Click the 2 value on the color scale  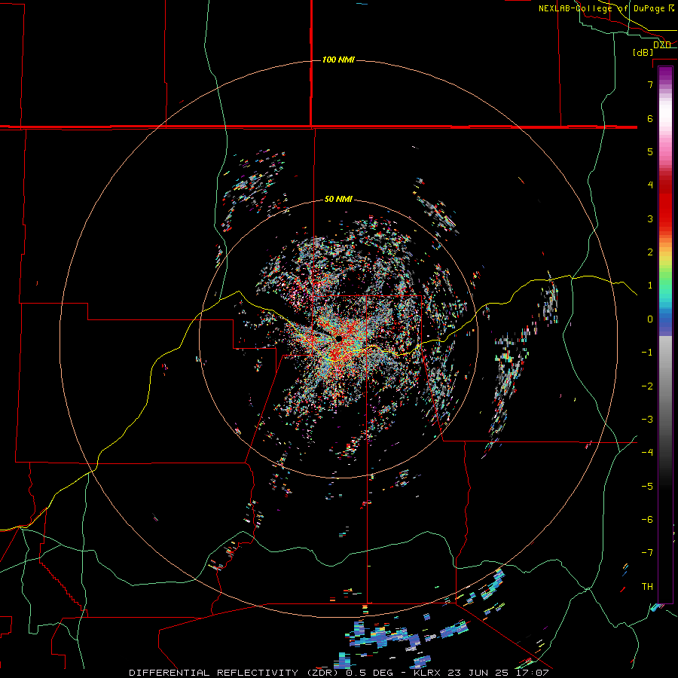coord(650,252)
